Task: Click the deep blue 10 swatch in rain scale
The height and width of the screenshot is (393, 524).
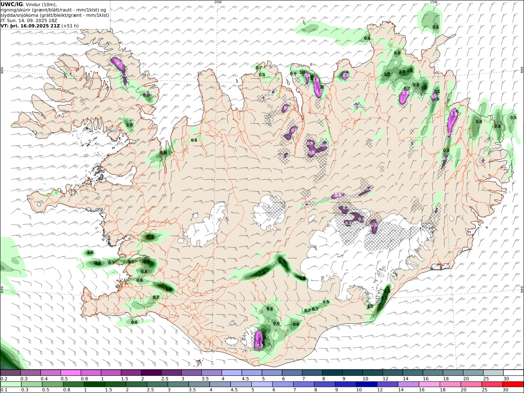Action: point(366,384)
